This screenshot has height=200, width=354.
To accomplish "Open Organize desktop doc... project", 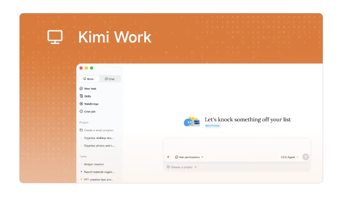I will coord(99,138).
